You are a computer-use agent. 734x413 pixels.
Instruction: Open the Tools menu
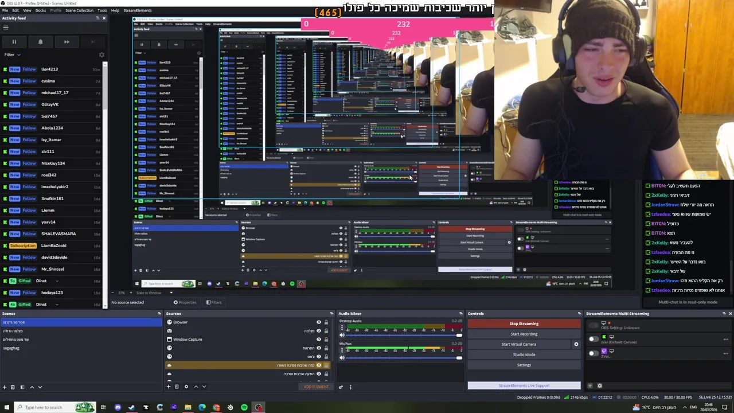[102, 10]
